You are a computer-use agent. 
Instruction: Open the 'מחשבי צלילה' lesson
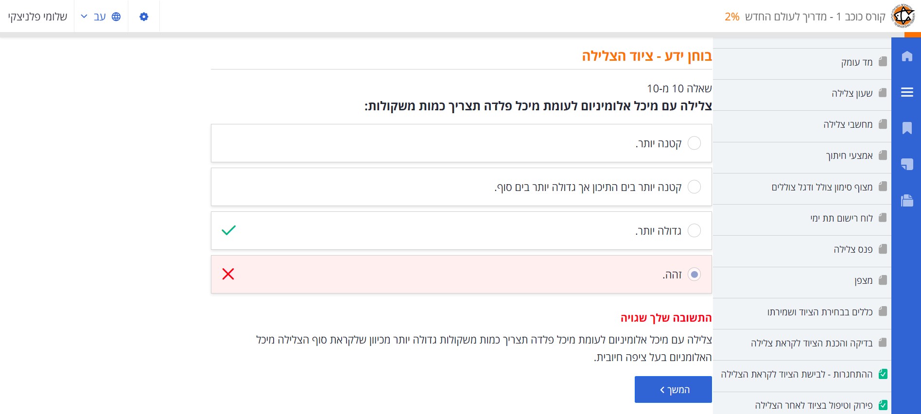click(x=848, y=124)
